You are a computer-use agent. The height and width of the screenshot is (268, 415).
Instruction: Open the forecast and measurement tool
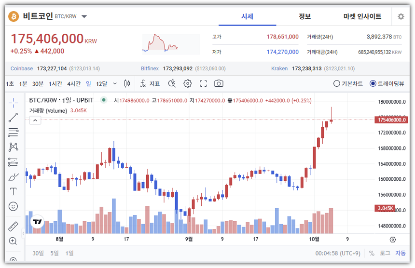click(x=13, y=162)
